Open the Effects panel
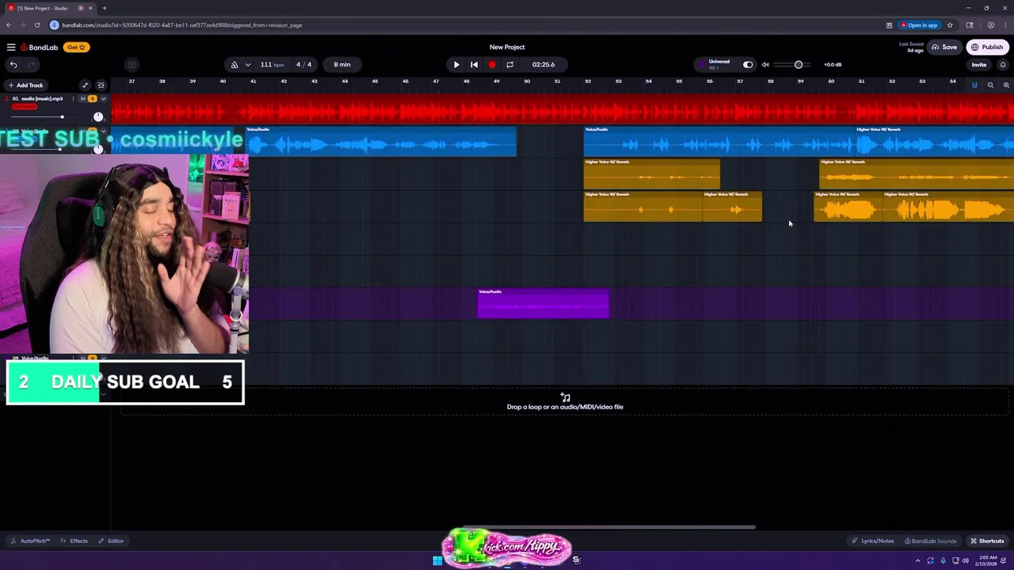This screenshot has height=570, width=1014. click(x=74, y=541)
